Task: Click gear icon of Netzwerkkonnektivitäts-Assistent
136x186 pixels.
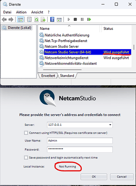Action: coord(42,63)
